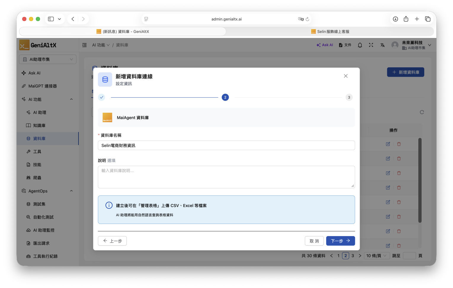
Task: Toggle fullscreen mode icon in header
Action: coord(371,45)
